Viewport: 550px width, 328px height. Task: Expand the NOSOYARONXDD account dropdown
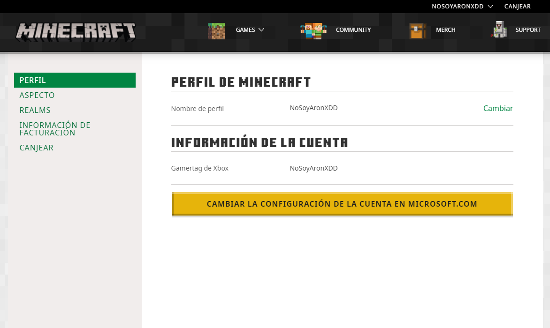pos(462,6)
